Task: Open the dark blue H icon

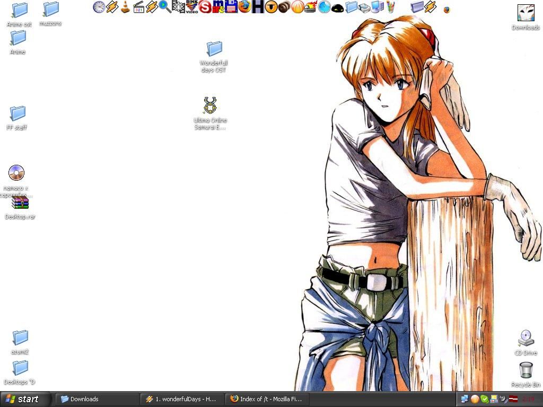Action: tap(258, 7)
